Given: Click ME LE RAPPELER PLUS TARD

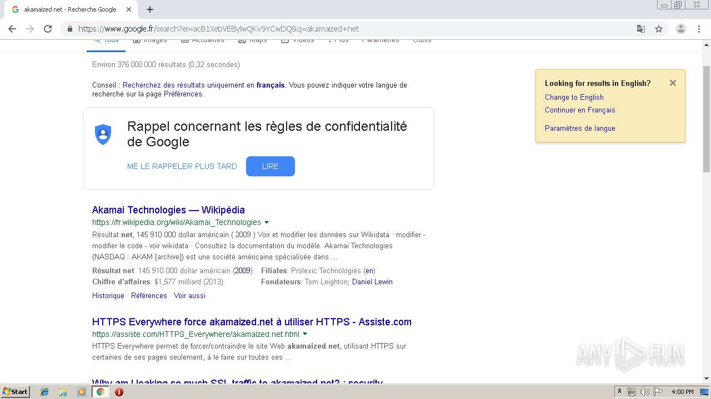Looking at the screenshot, I should point(182,166).
